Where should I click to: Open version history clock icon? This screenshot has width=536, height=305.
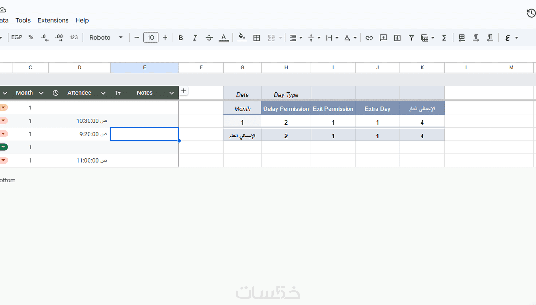(531, 13)
